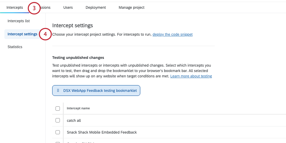Follow the deploy the code snippet link

point(173,34)
